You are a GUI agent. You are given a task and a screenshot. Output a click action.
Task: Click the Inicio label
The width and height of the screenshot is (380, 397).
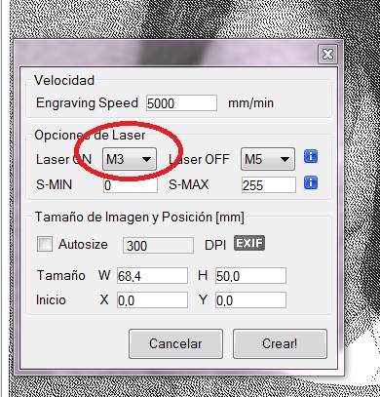coord(51,299)
